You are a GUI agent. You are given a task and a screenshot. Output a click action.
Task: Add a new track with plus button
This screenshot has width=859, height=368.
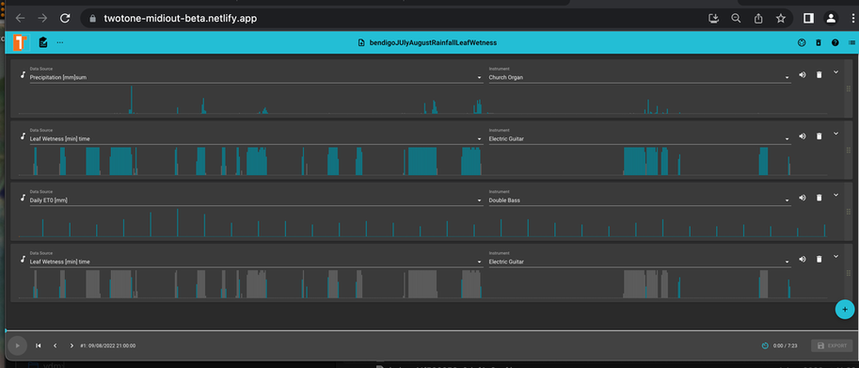coord(844,310)
